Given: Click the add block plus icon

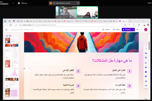Looking at the screenshot, I should [x=31, y=88].
